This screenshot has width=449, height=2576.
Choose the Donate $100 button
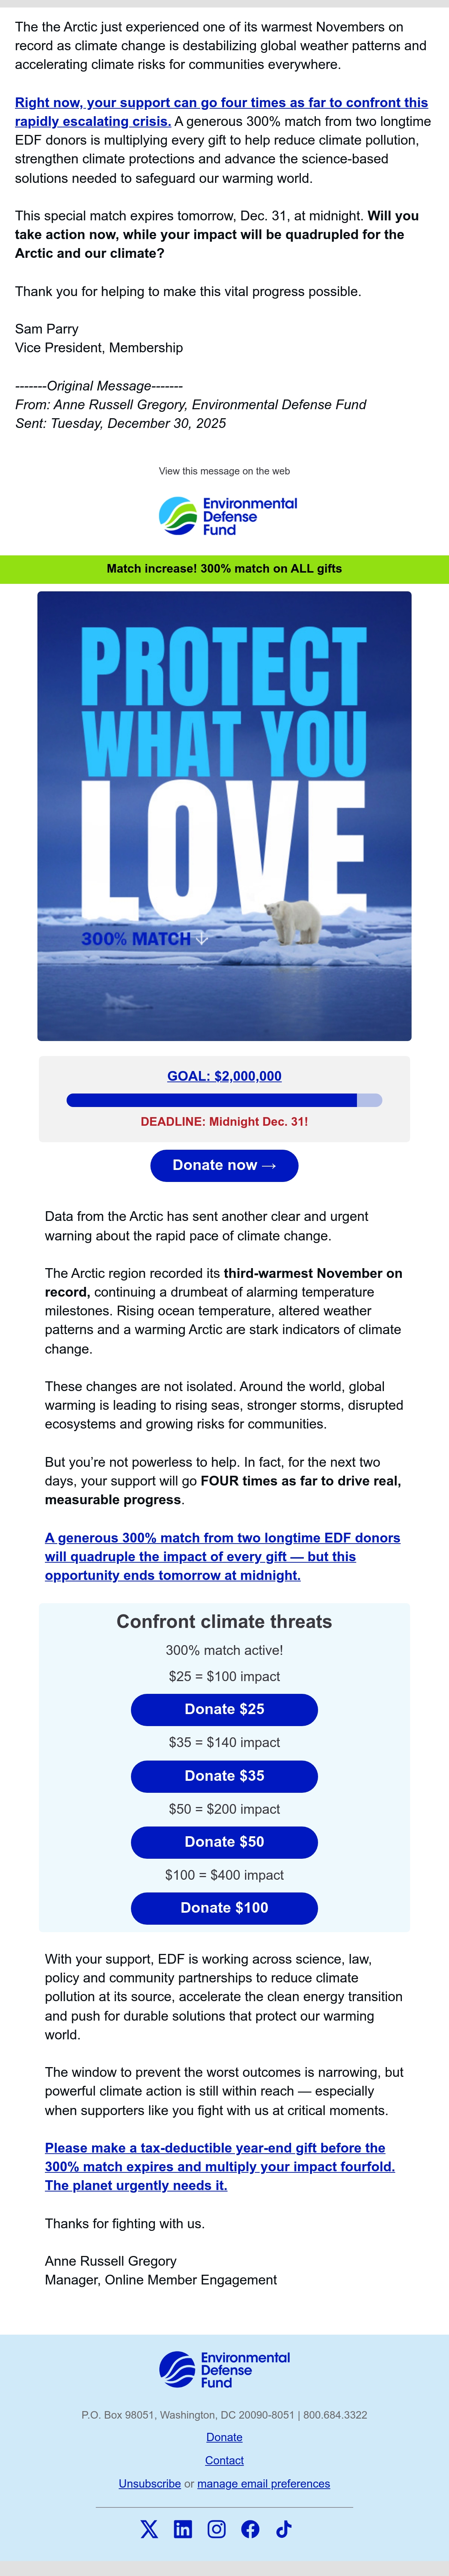coord(224,1907)
